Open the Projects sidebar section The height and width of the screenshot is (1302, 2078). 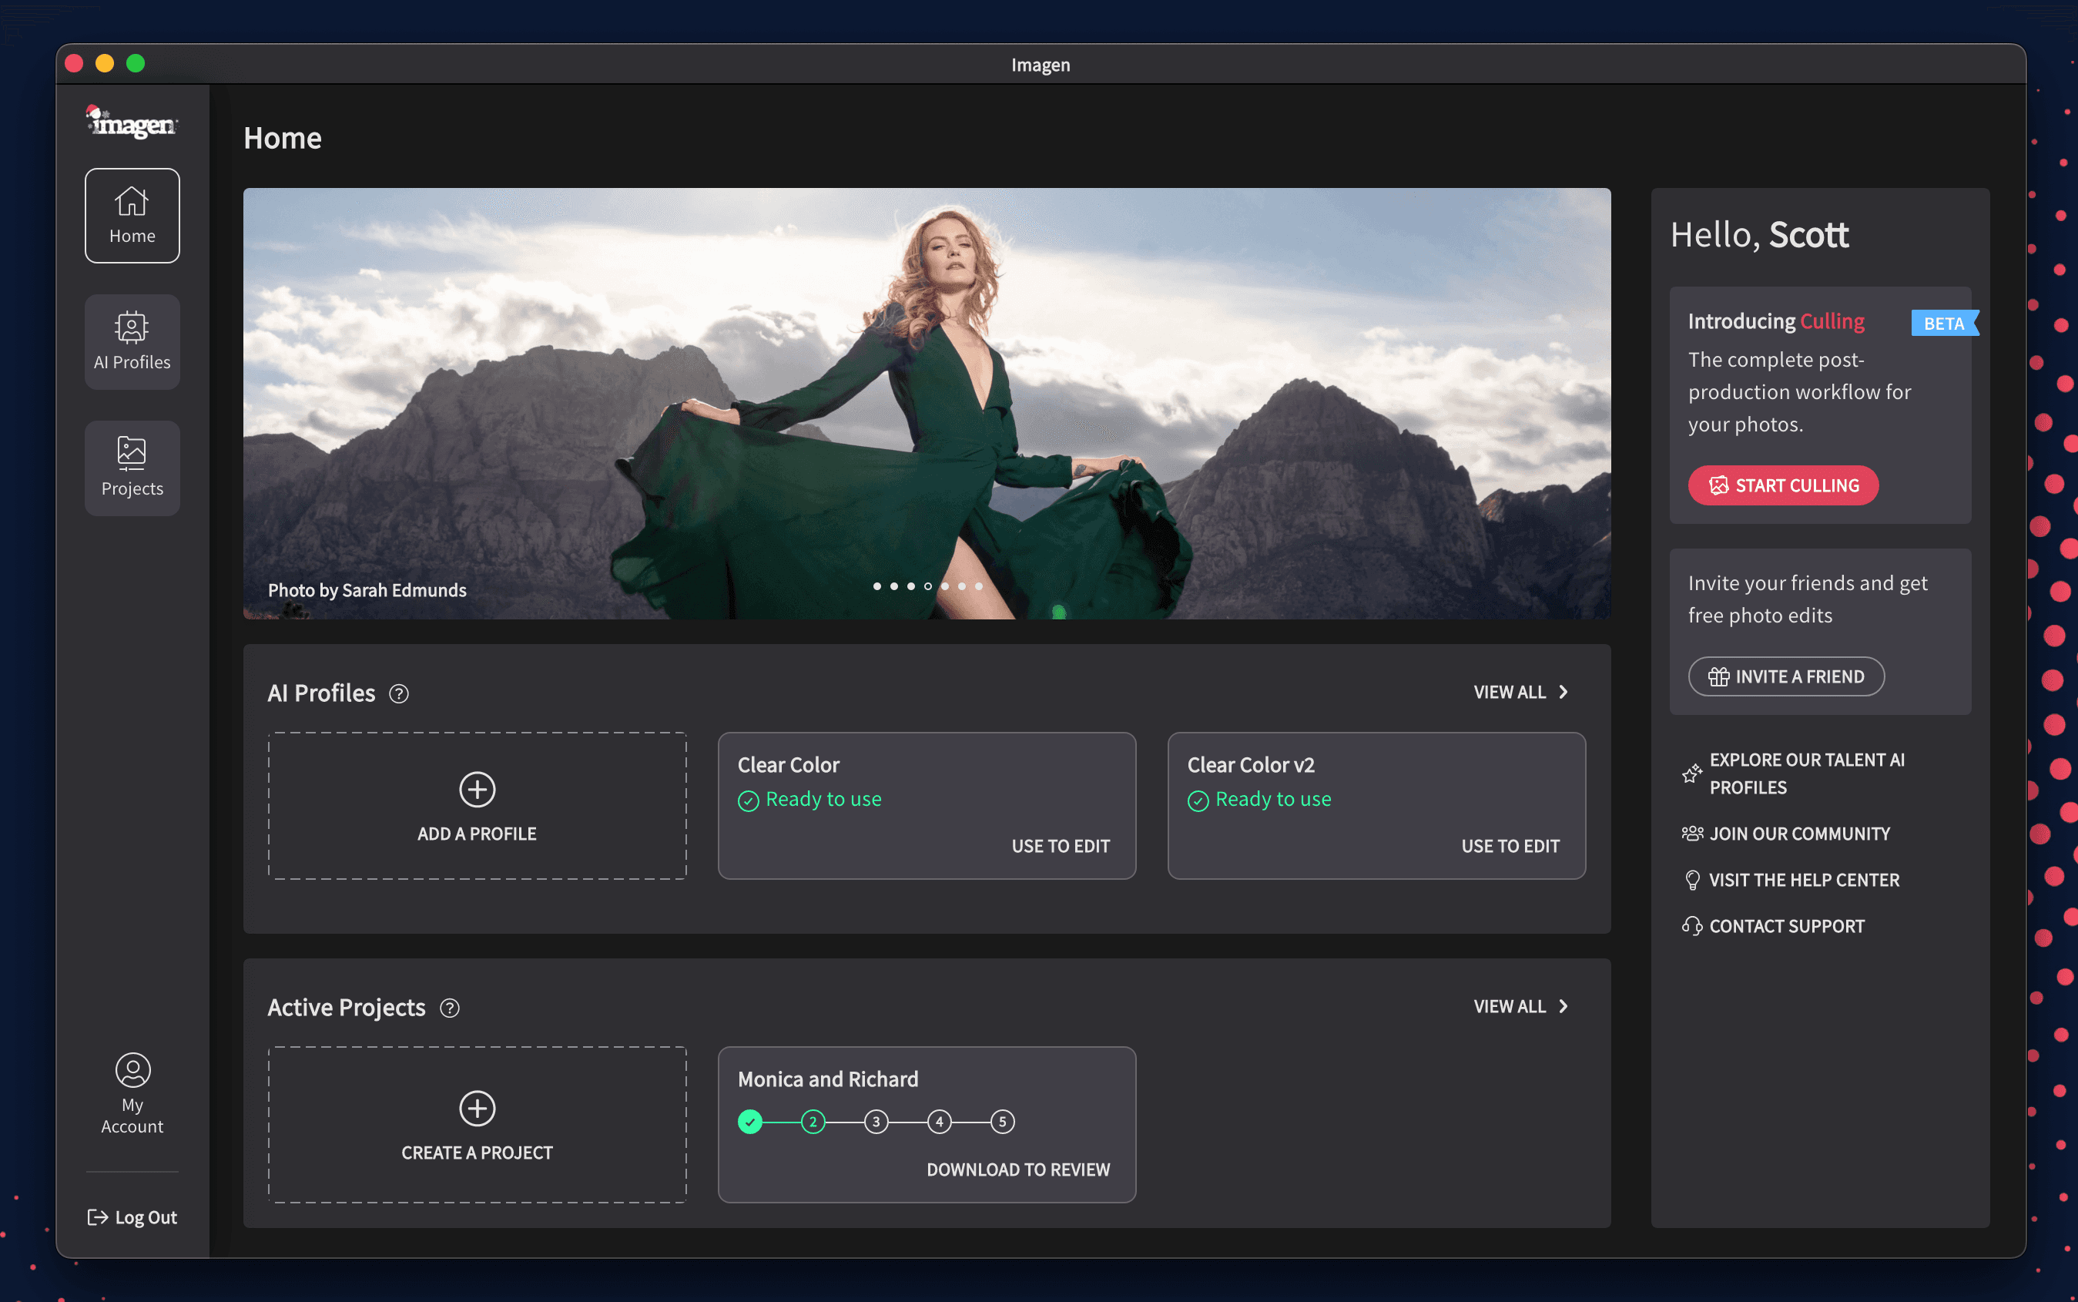point(132,468)
